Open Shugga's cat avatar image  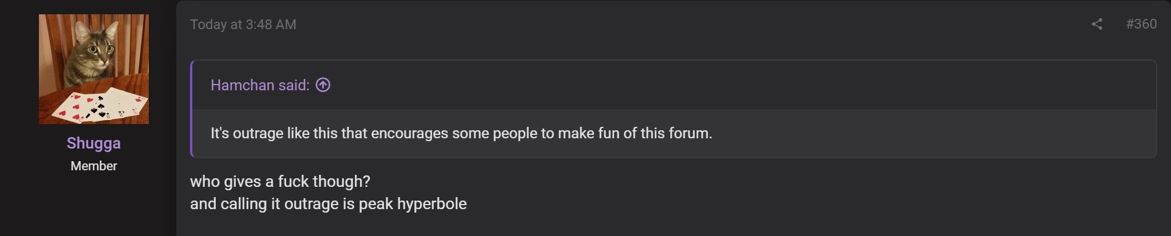(94, 69)
